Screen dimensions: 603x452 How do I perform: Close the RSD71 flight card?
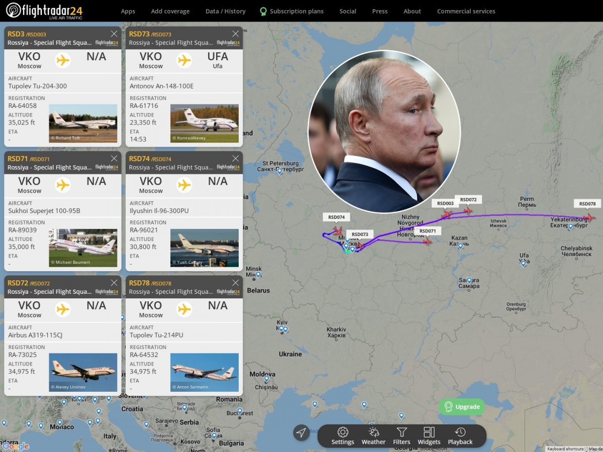coord(114,158)
